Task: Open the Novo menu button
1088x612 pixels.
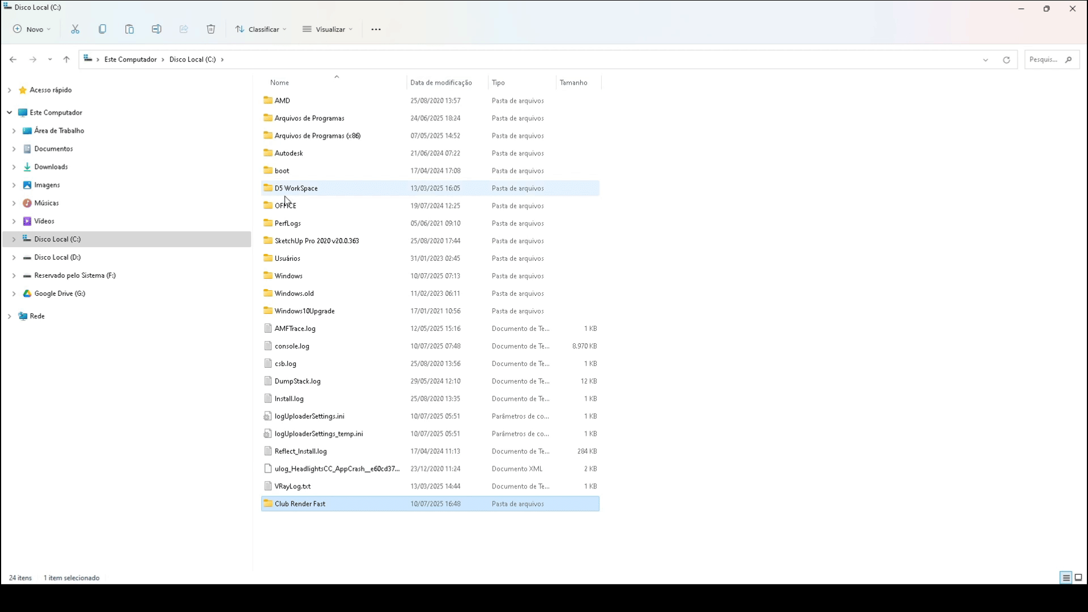Action: coord(32,29)
